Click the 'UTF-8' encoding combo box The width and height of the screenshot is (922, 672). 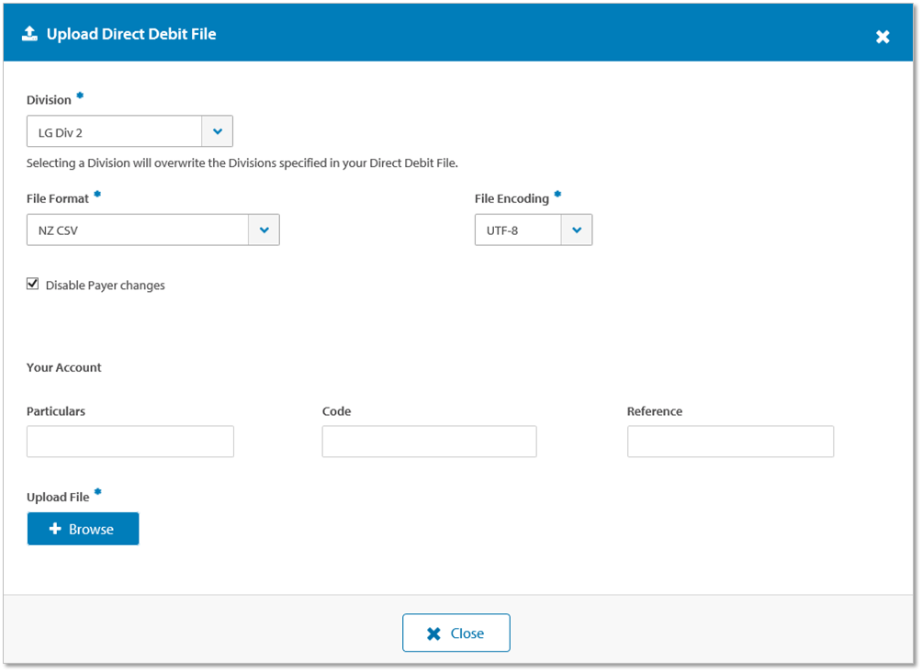coord(518,230)
